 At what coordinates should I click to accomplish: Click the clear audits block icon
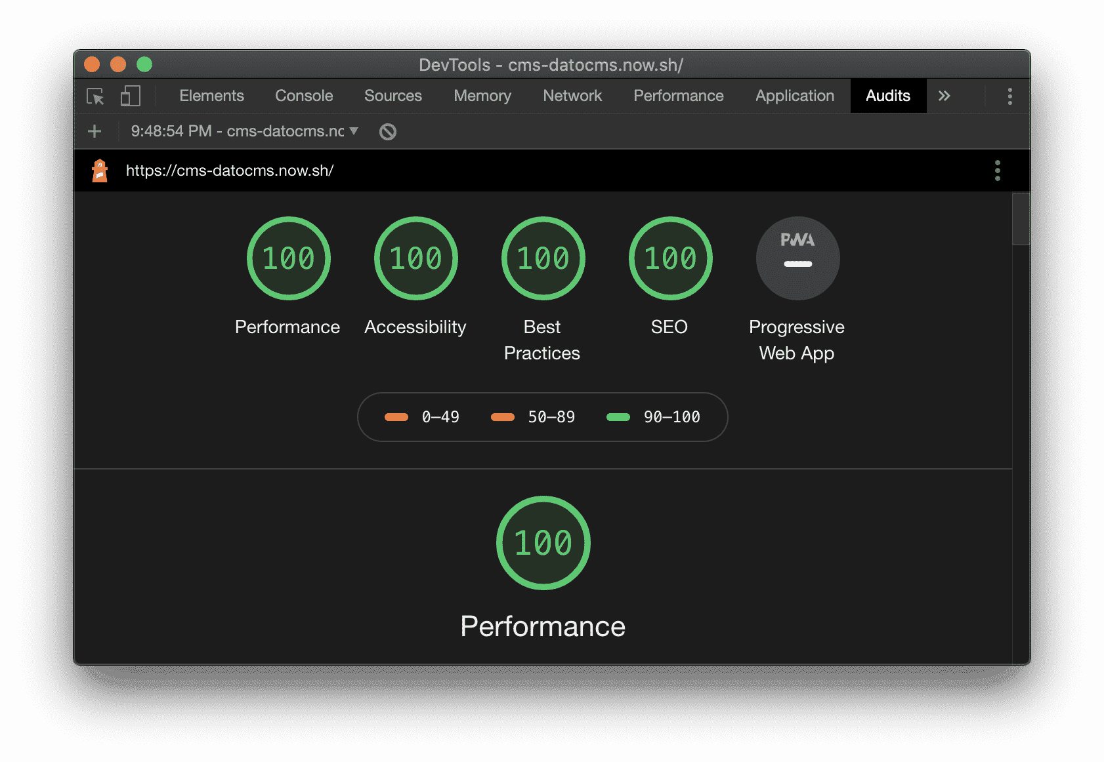[x=387, y=131]
